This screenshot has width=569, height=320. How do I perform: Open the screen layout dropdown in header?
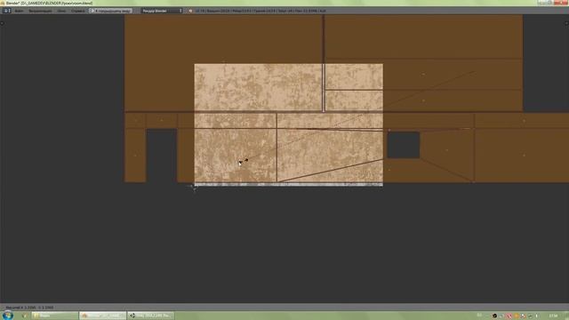(x=110, y=11)
